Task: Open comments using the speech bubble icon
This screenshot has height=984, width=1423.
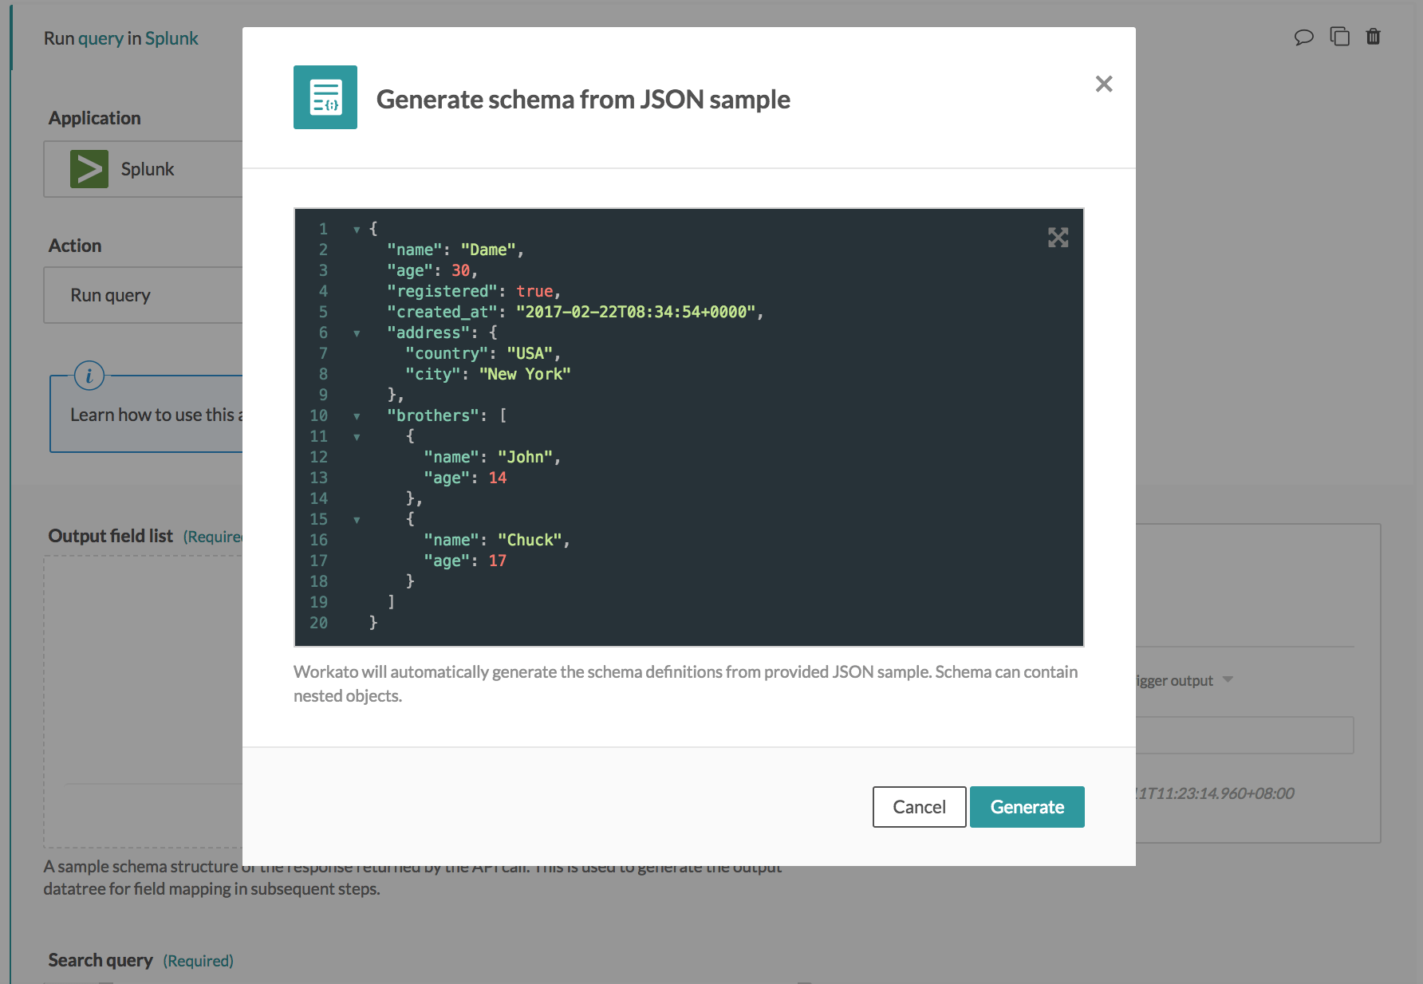Action: point(1303,37)
